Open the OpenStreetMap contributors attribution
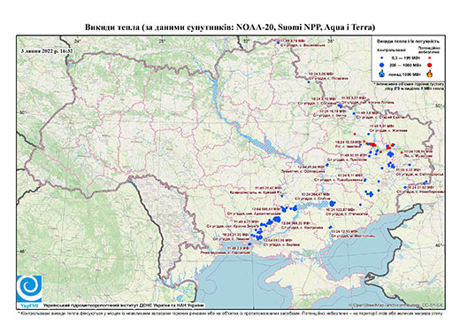 click(396, 305)
